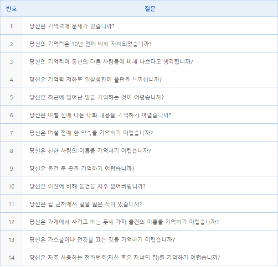Click the 질문 column header

150,9
